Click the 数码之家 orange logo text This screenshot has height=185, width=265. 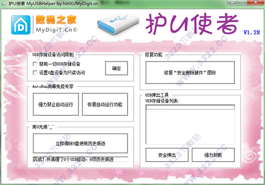click(x=56, y=20)
